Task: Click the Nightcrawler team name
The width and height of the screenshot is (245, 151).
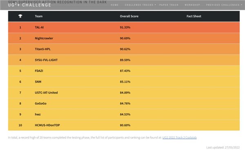Action: (44, 38)
